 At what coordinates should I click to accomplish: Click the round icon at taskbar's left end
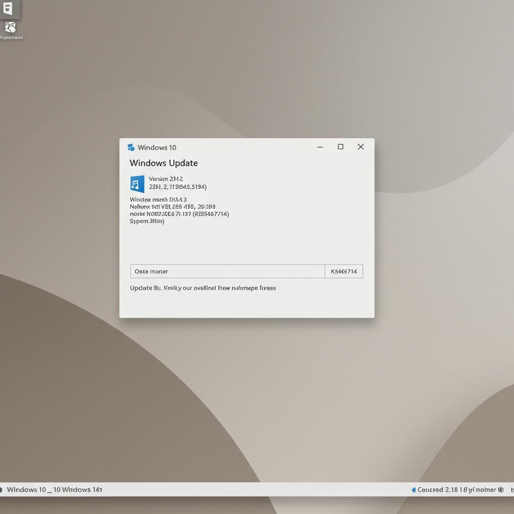point(1,490)
